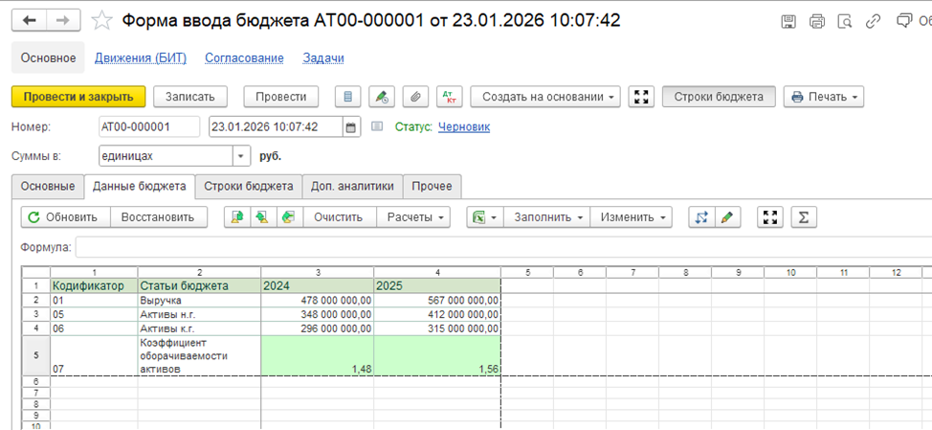
Task: Expand spreadsheet with table toolbar fullscreen icon
Action: pos(771,217)
